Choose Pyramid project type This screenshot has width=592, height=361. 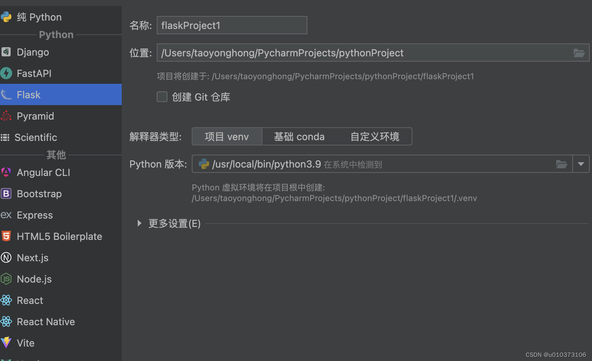[61, 116]
